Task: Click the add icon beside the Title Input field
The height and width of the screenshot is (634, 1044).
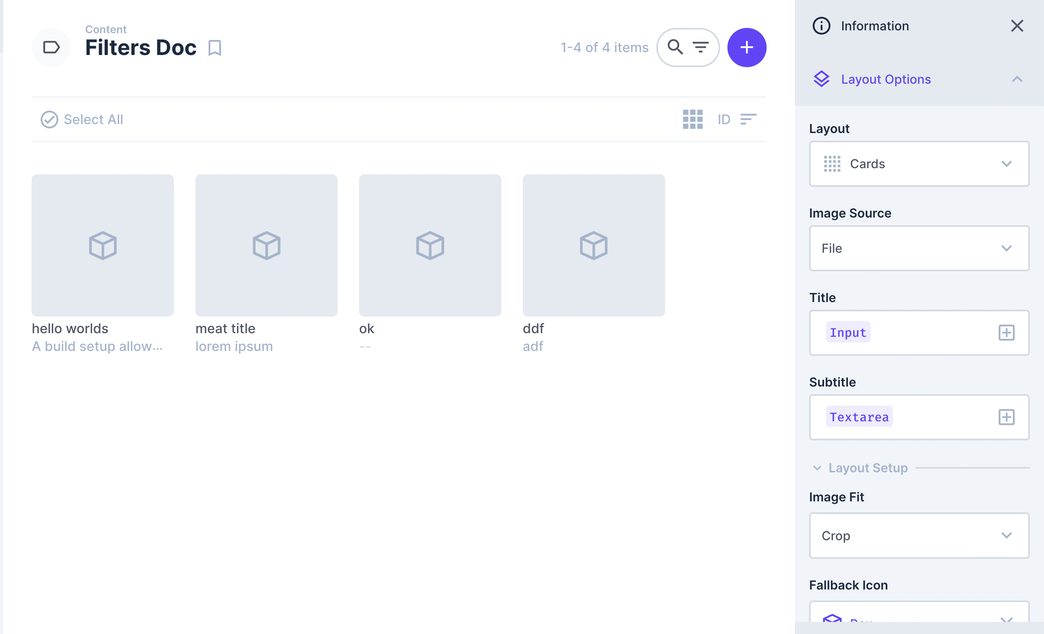Action: pyautogui.click(x=1007, y=332)
